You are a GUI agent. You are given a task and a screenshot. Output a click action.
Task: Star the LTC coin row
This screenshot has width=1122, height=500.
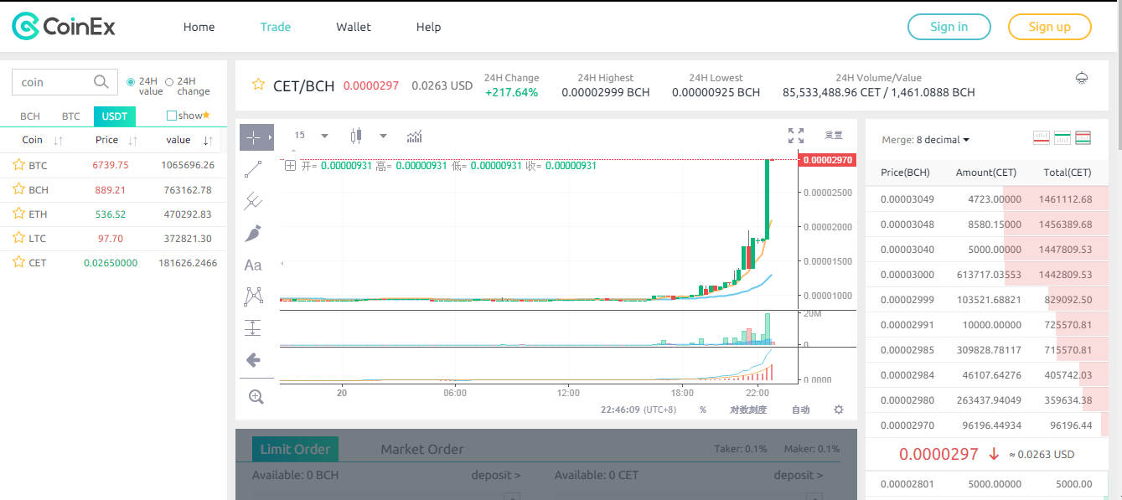pyautogui.click(x=18, y=238)
